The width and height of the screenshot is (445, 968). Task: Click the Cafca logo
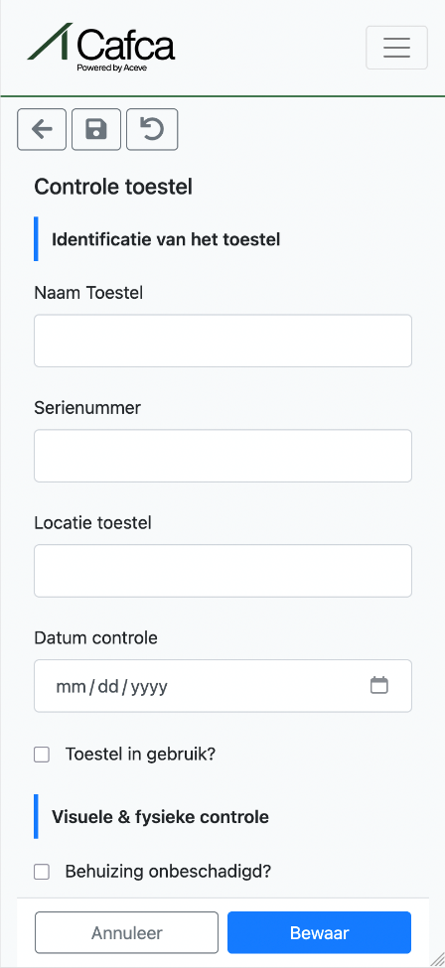tap(100, 47)
